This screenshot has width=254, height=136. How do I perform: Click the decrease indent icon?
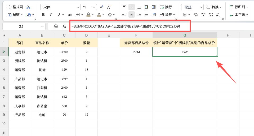point(146,7)
